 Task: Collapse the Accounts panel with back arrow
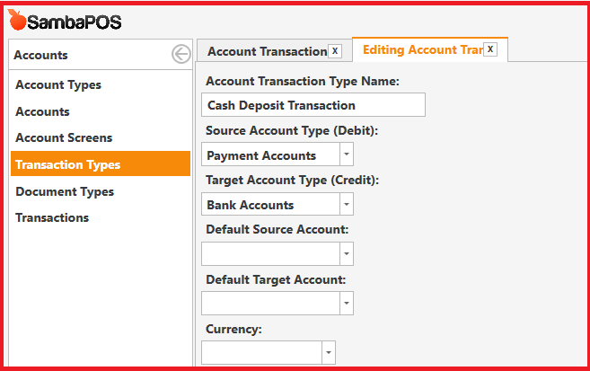pos(181,54)
